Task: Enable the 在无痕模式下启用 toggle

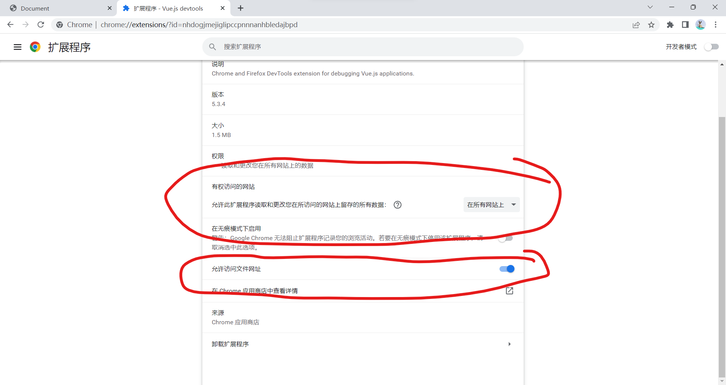Action: click(505, 238)
